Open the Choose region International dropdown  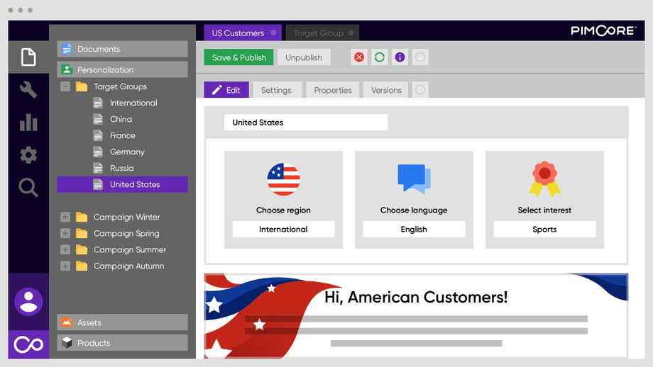point(283,230)
